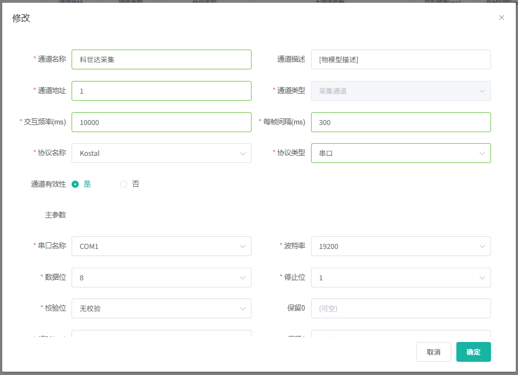
Task: Open the 串口名称 COM1 dropdown
Action: [x=161, y=246]
